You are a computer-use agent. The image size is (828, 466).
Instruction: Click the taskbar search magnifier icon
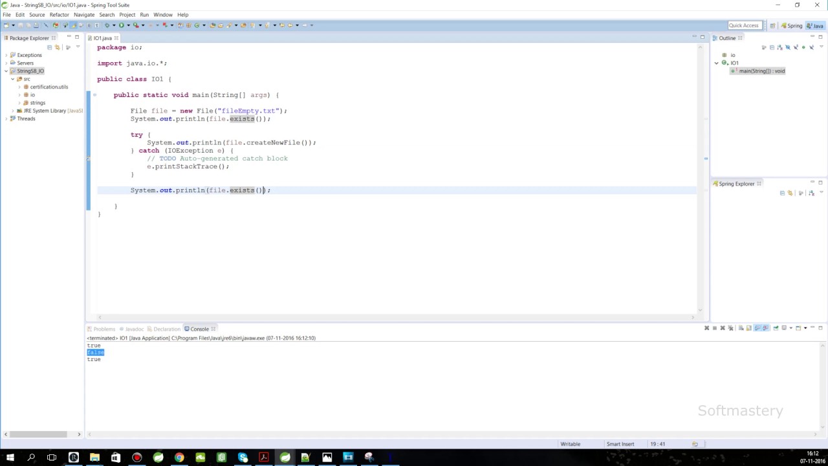31,458
